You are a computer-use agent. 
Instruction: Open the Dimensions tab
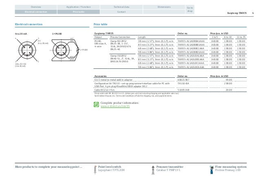tap(164, 7)
